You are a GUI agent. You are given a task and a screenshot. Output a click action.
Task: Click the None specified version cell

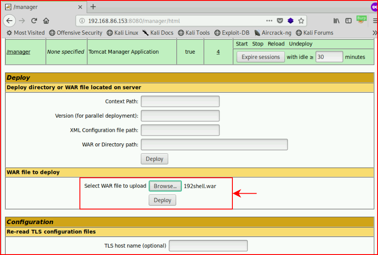click(66, 52)
